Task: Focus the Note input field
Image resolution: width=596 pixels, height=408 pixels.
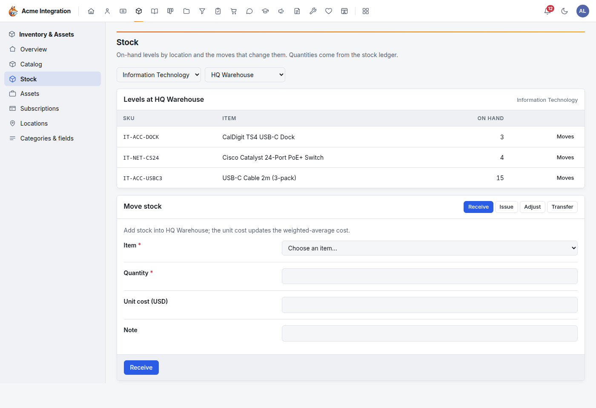Action: [x=430, y=333]
